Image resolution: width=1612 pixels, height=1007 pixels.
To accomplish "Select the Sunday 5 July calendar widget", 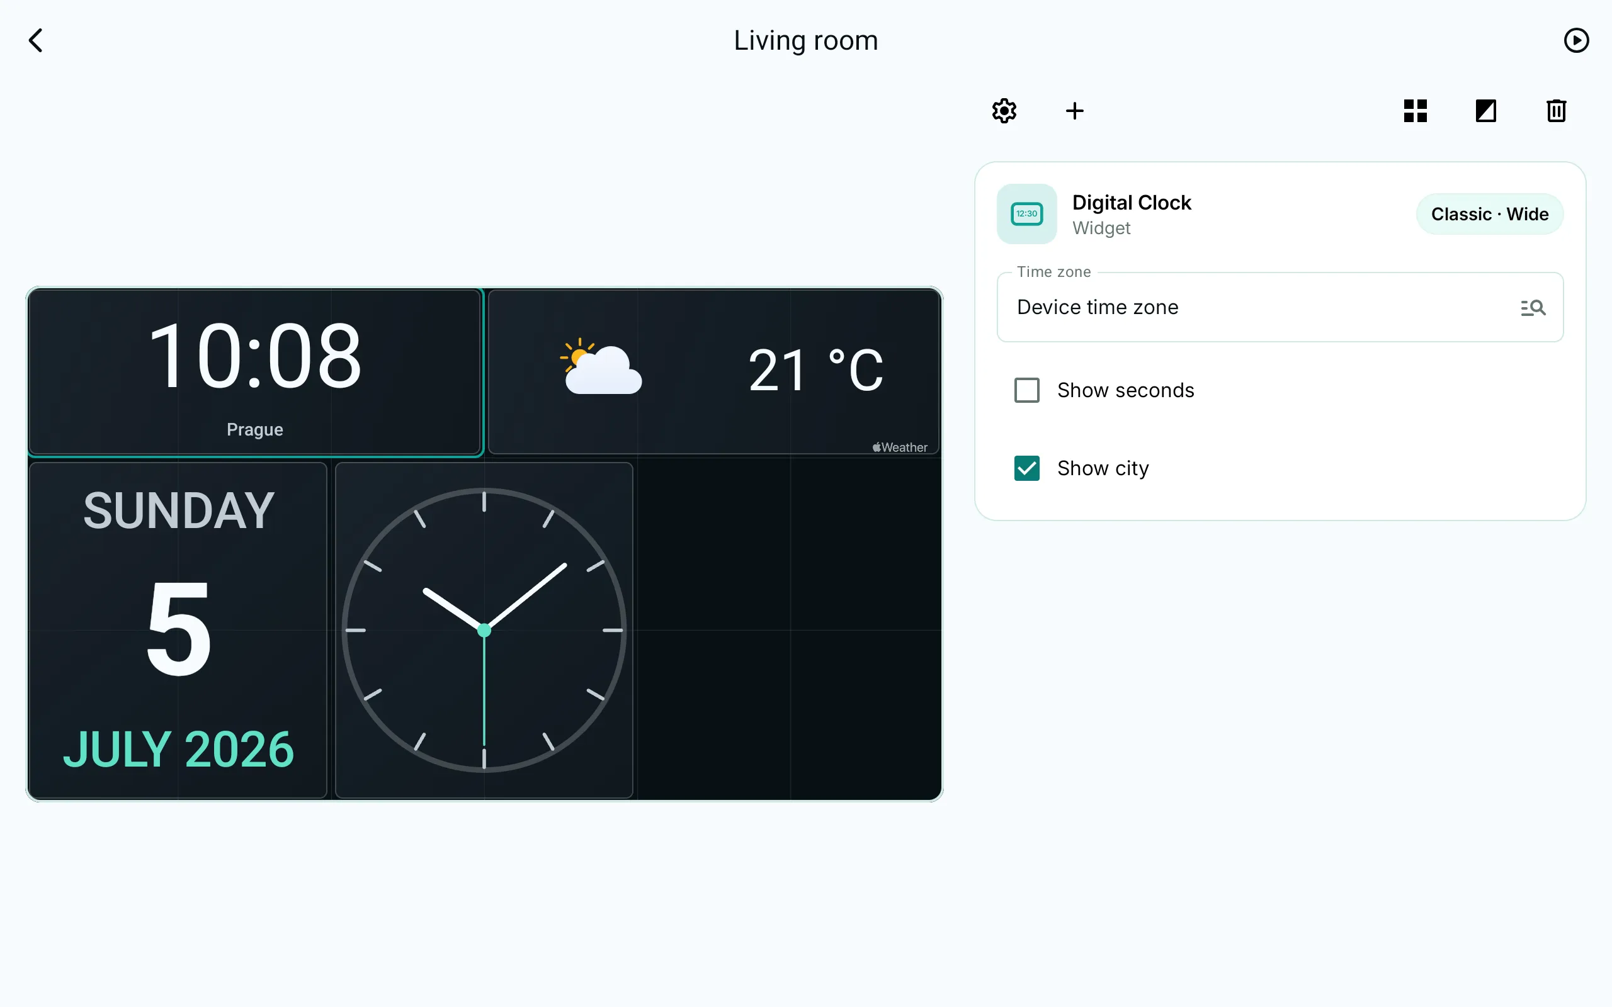I will click(179, 630).
